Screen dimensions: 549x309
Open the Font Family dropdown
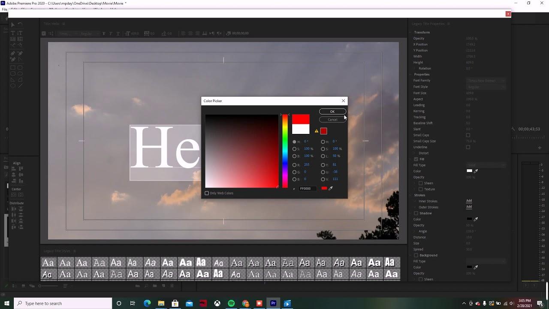point(486,81)
